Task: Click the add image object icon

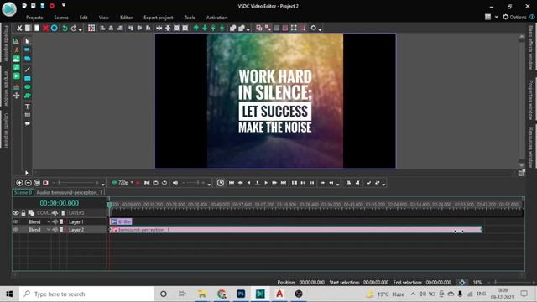Action: [x=17, y=59]
